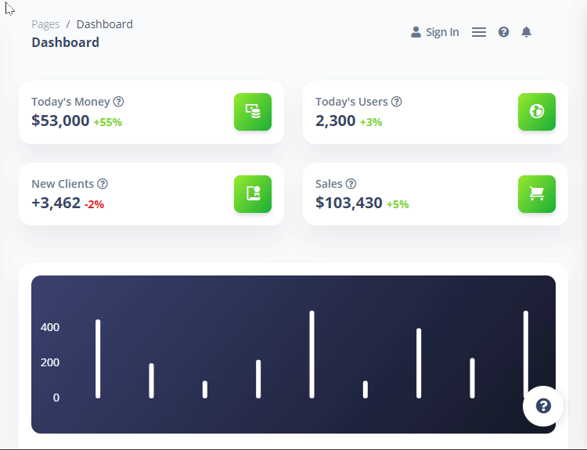Open the floating help button
The image size is (587, 450).
coord(543,406)
